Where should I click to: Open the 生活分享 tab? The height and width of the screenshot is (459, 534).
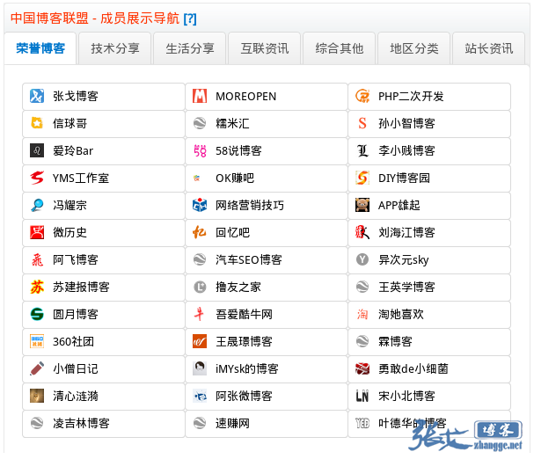point(190,48)
